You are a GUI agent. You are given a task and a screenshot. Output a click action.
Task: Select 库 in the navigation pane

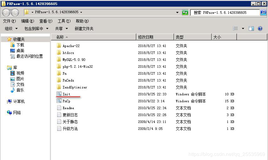pos(15,68)
